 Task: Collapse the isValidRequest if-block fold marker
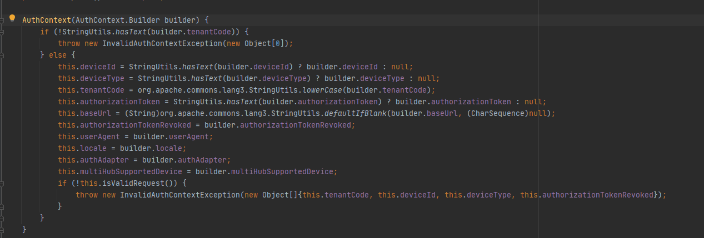click(x=2, y=183)
